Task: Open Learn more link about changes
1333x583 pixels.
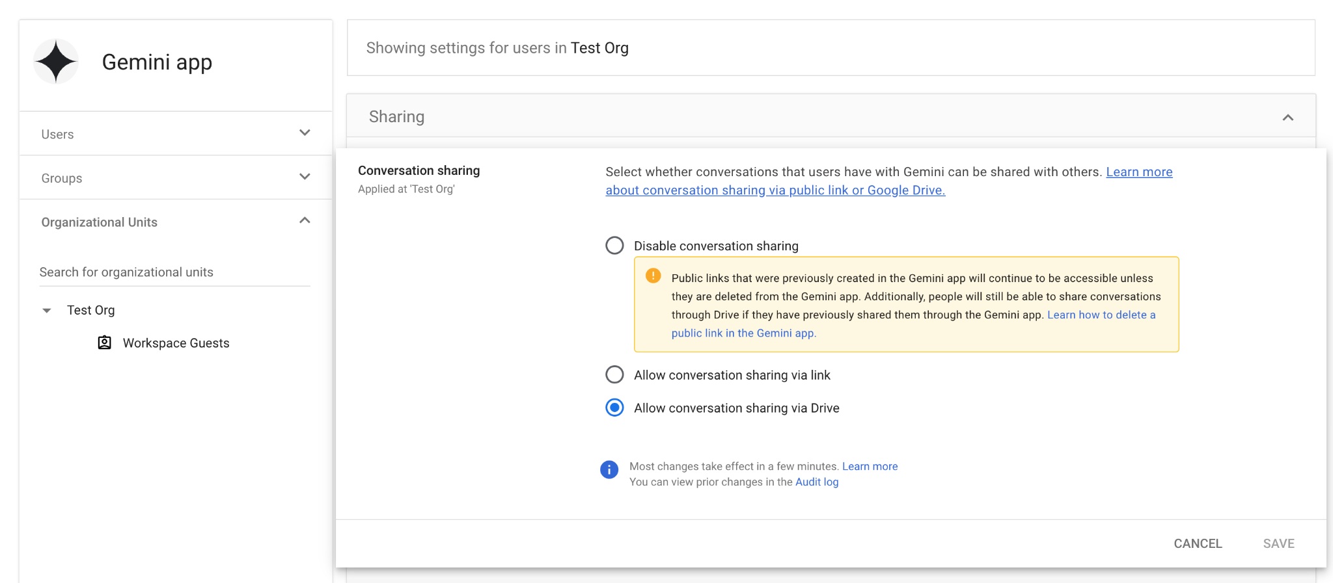Action: pyautogui.click(x=870, y=466)
